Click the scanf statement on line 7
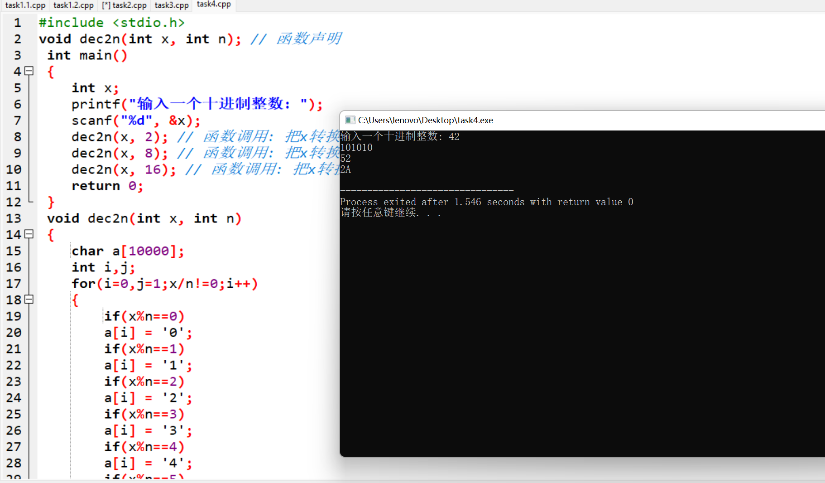825x483 pixels. point(136,121)
